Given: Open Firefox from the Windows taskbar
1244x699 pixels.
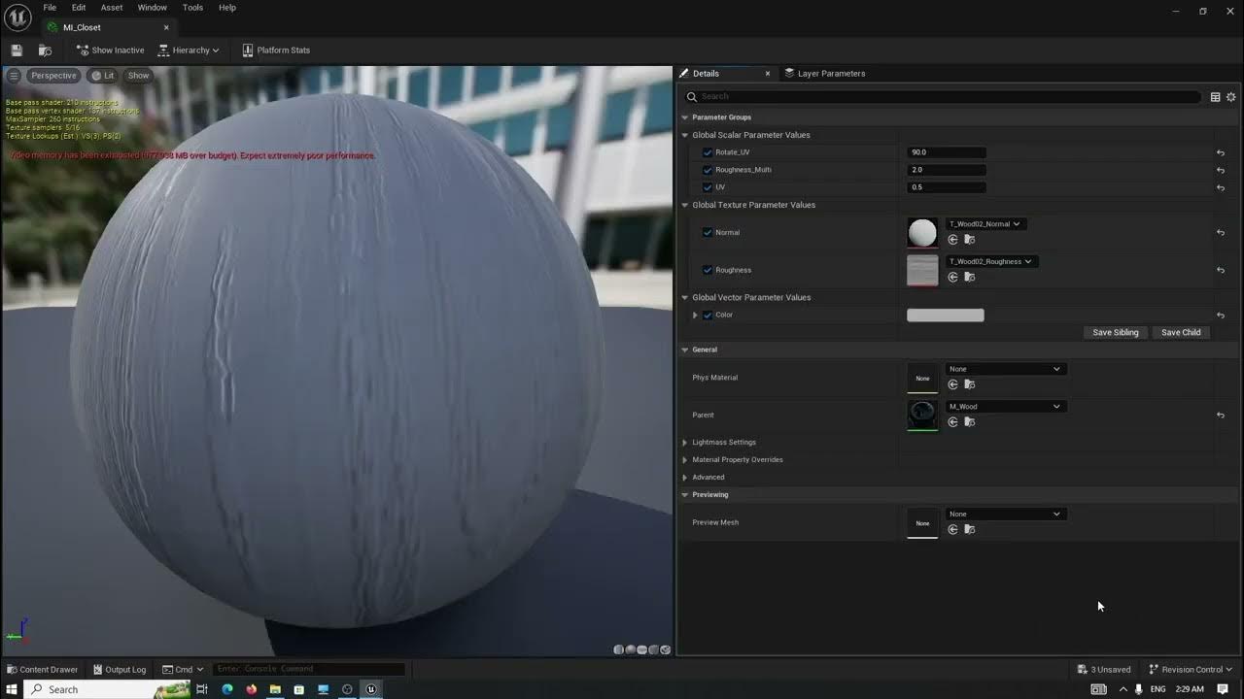Looking at the screenshot, I should (x=251, y=689).
